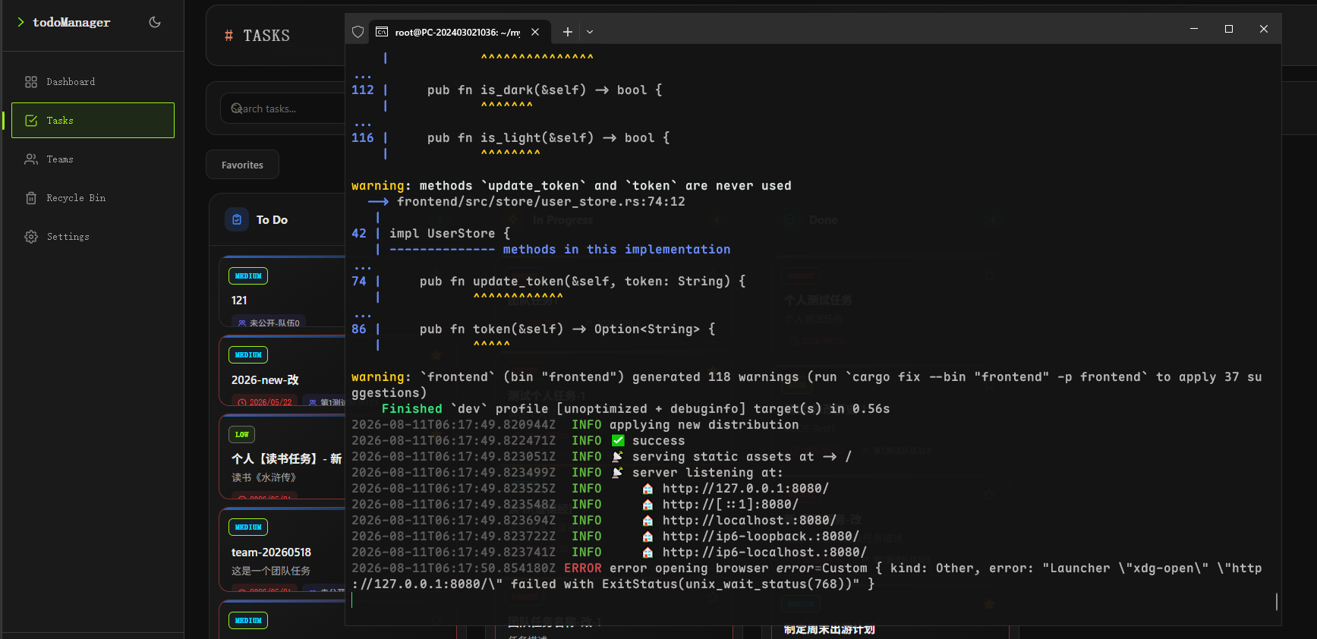
Task: Click the http://[::1]:8080/ URL in terminal
Action: [x=730, y=505]
